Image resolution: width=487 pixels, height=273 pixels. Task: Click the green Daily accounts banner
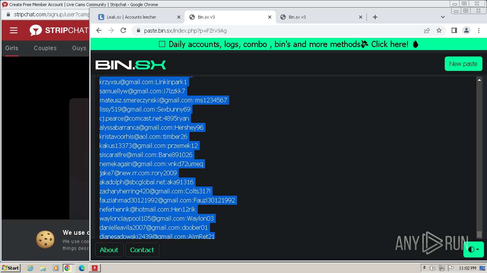tap(288, 44)
